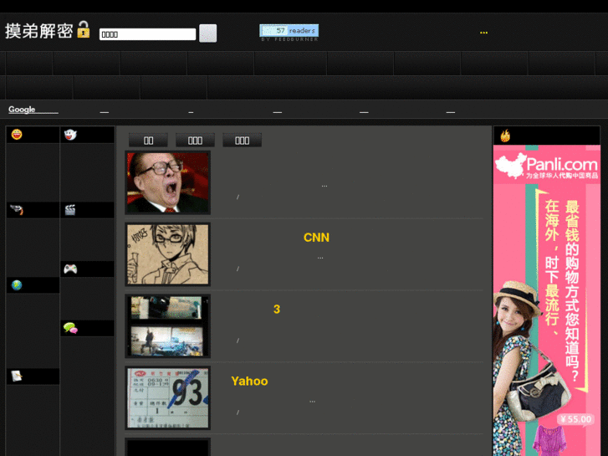Open the two video frames thumbnail
This screenshot has height=456, width=608.
coord(167,326)
